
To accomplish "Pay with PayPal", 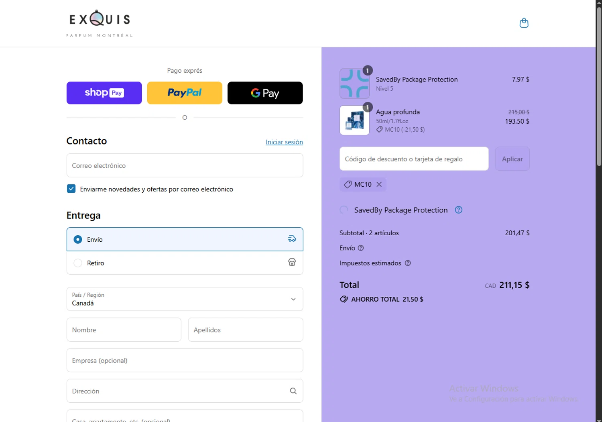I will 185,93.
